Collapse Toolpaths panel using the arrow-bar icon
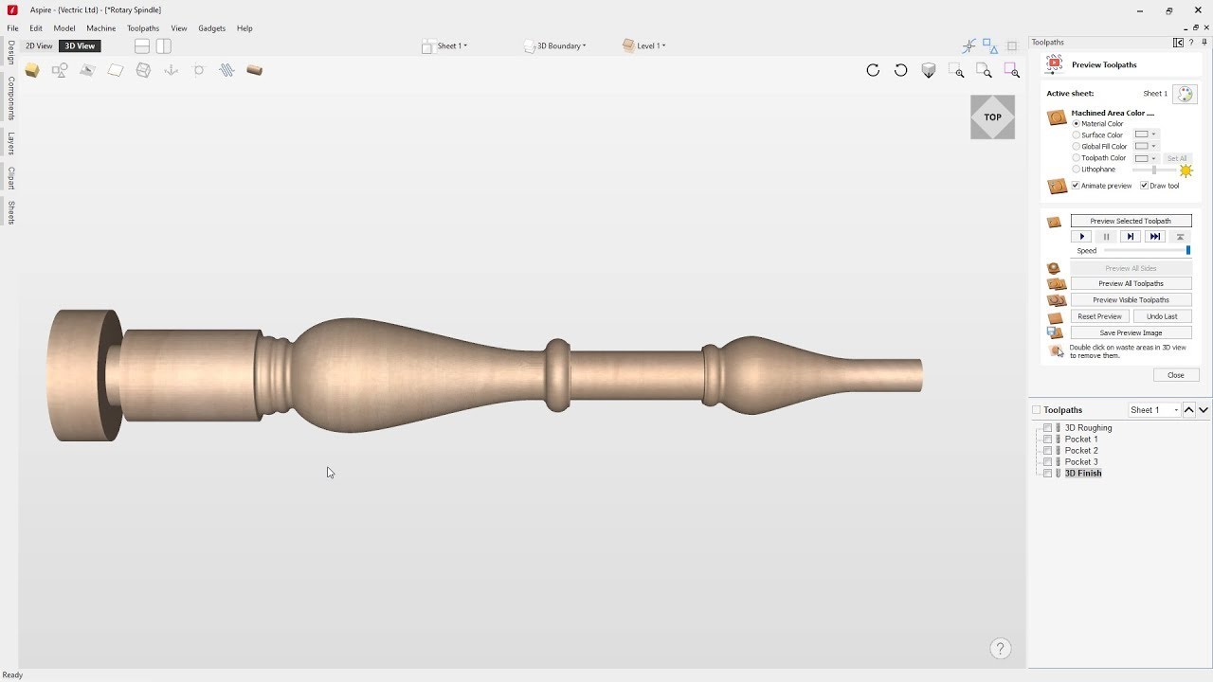Image resolution: width=1213 pixels, height=682 pixels. pyautogui.click(x=1178, y=43)
